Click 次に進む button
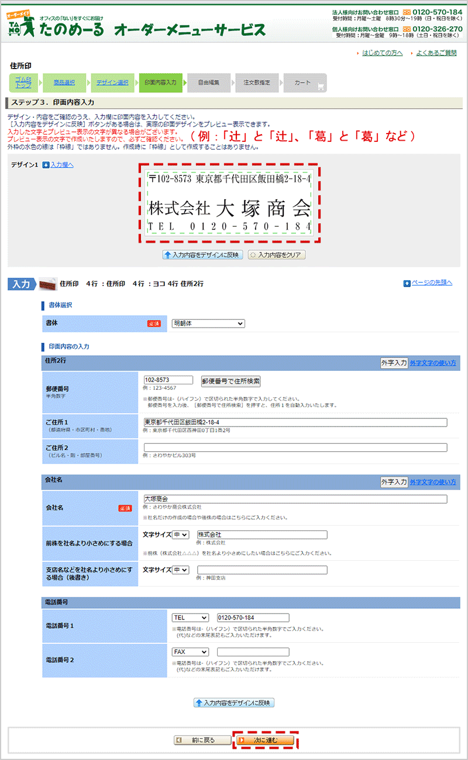The width and height of the screenshot is (468, 760). (266, 740)
